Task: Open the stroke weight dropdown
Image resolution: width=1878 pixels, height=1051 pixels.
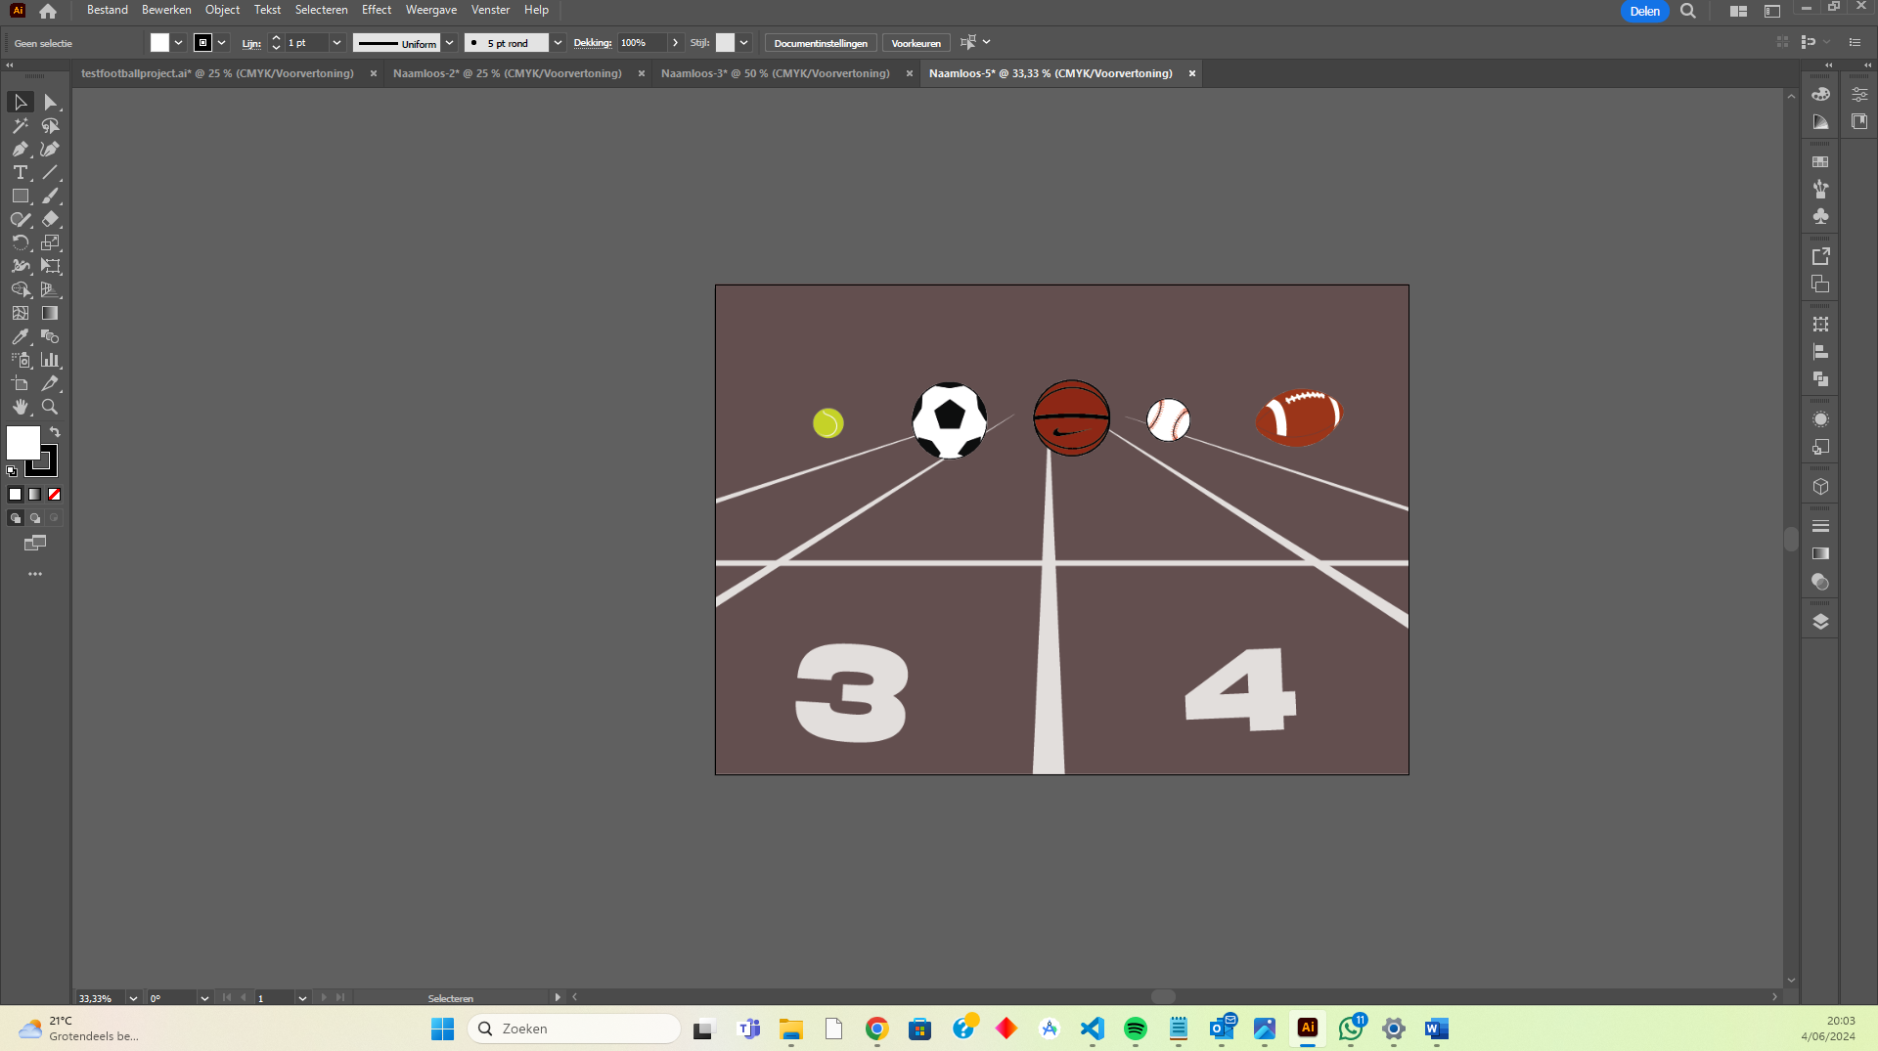Action: click(336, 43)
